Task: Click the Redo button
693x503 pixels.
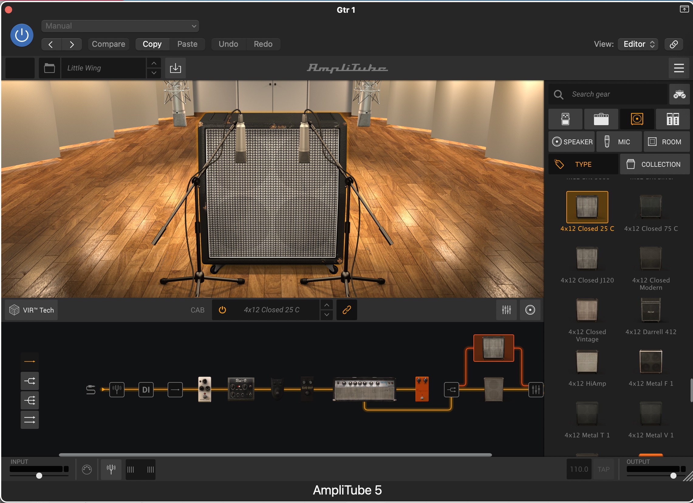Action: point(263,44)
